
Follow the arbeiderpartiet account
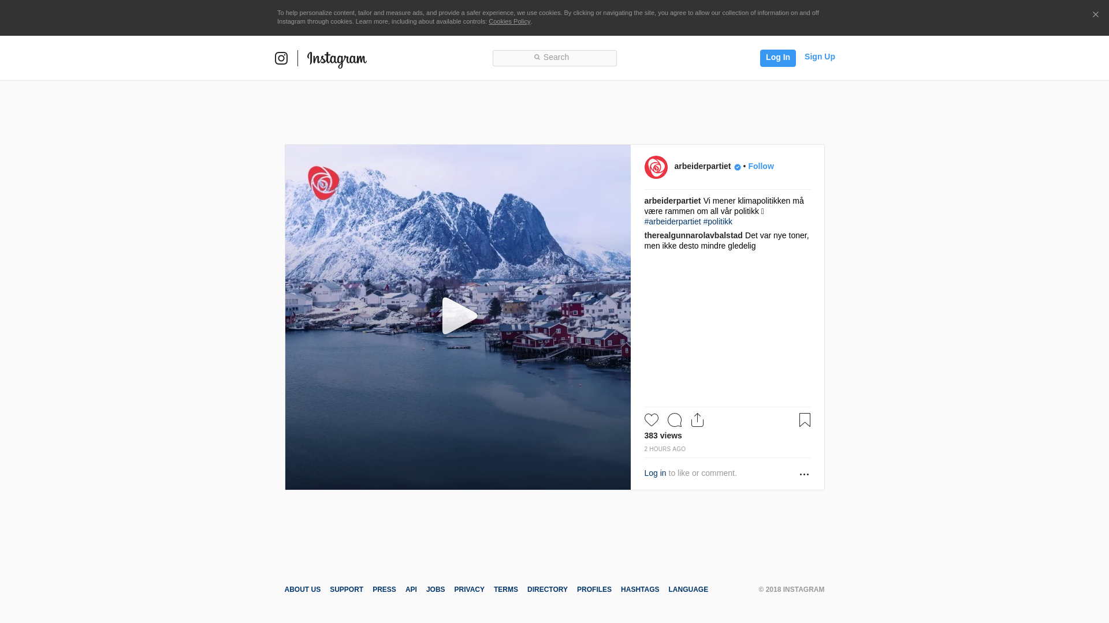(x=761, y=166)
